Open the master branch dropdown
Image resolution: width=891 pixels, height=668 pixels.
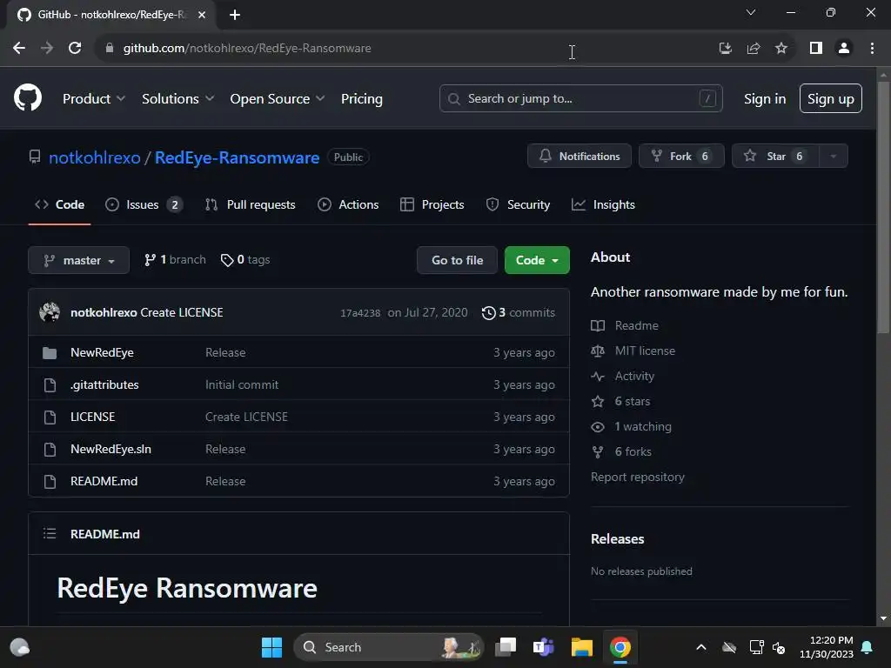point(79,260)
